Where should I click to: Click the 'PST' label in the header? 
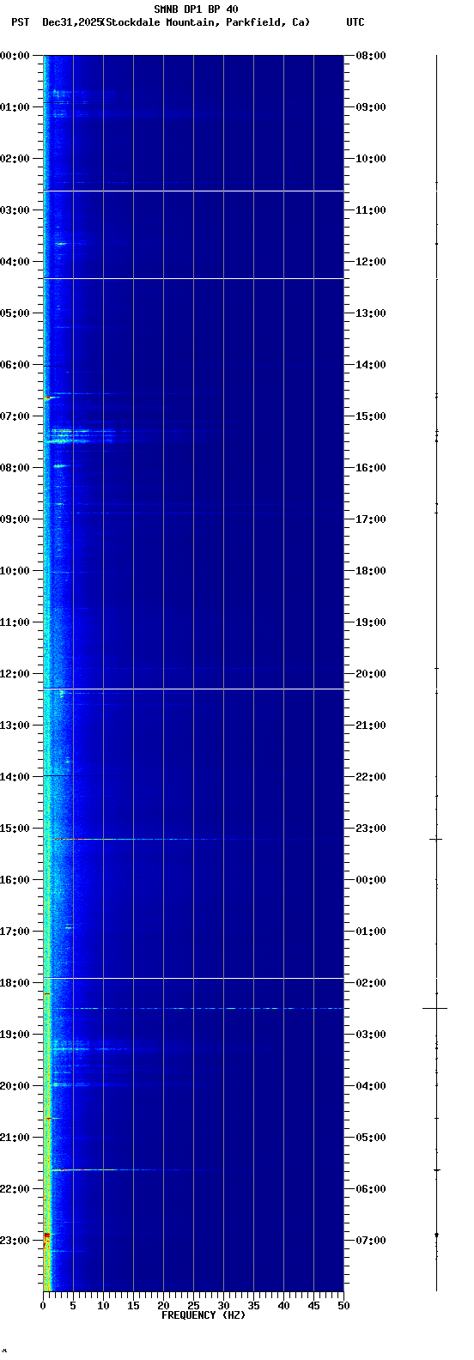click(20, 22)
